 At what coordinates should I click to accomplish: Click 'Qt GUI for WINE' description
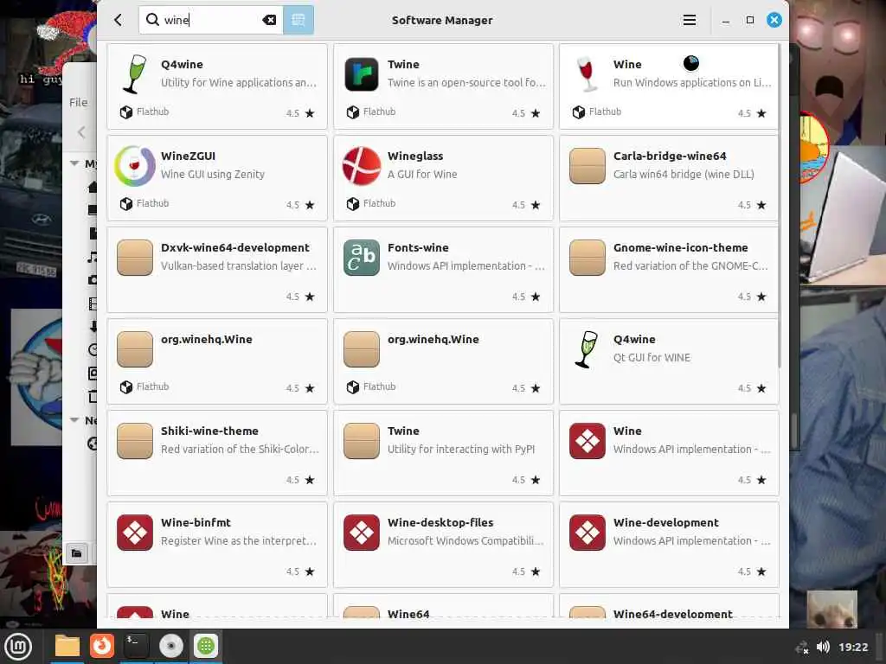652,357
